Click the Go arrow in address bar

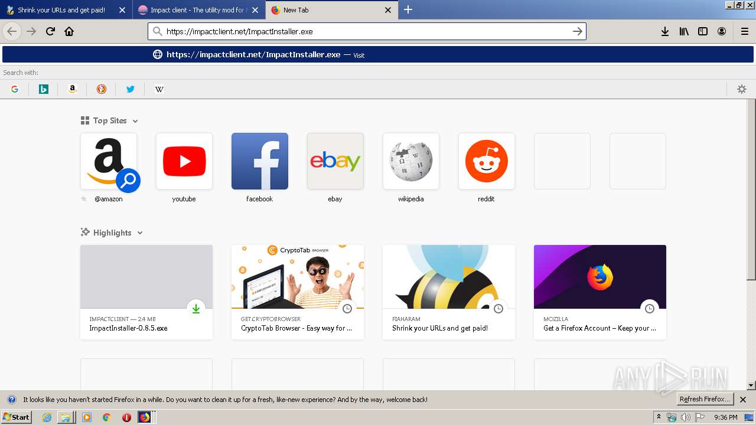click(578, 31)
